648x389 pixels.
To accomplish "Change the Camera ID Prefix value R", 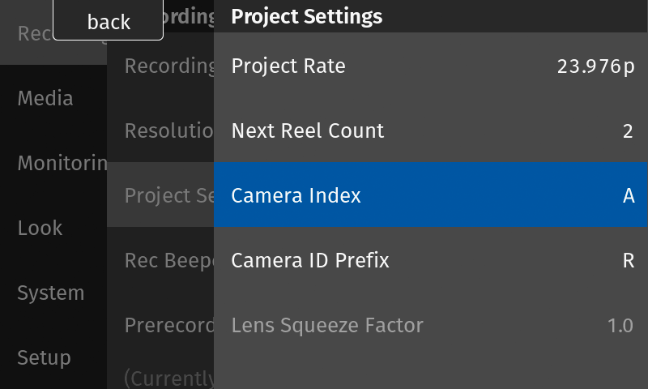I will [628, 261].
